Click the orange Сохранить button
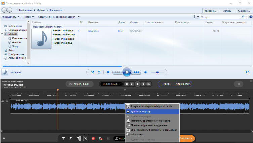The height and width of the screenshot is (143, 253). point(187,138)
